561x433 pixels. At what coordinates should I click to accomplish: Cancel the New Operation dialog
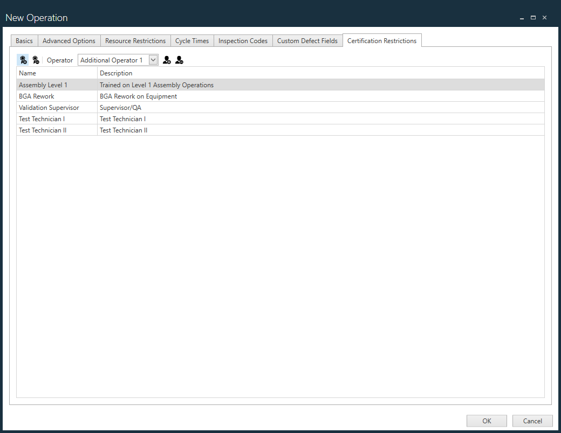(x=532, y=421)
